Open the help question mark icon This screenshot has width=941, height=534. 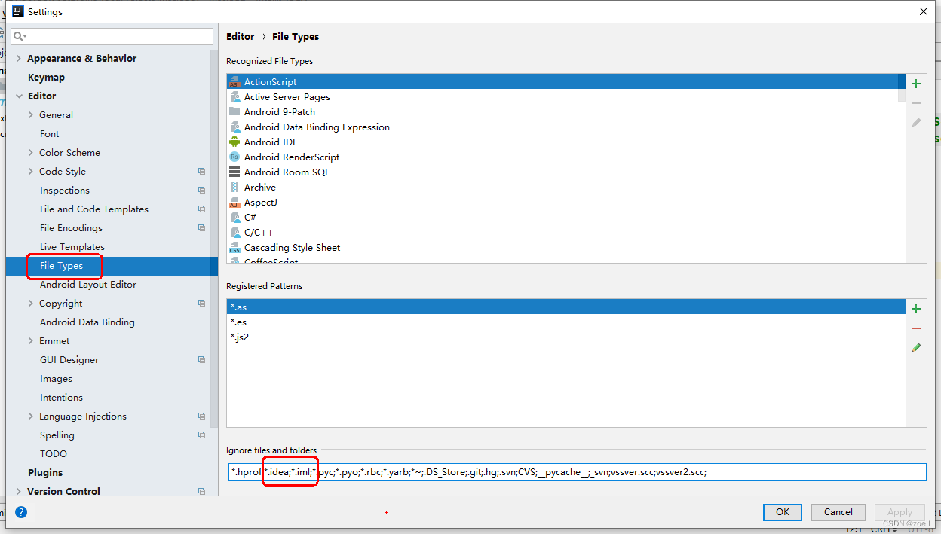pyautogui.click(x=21, y=512)
